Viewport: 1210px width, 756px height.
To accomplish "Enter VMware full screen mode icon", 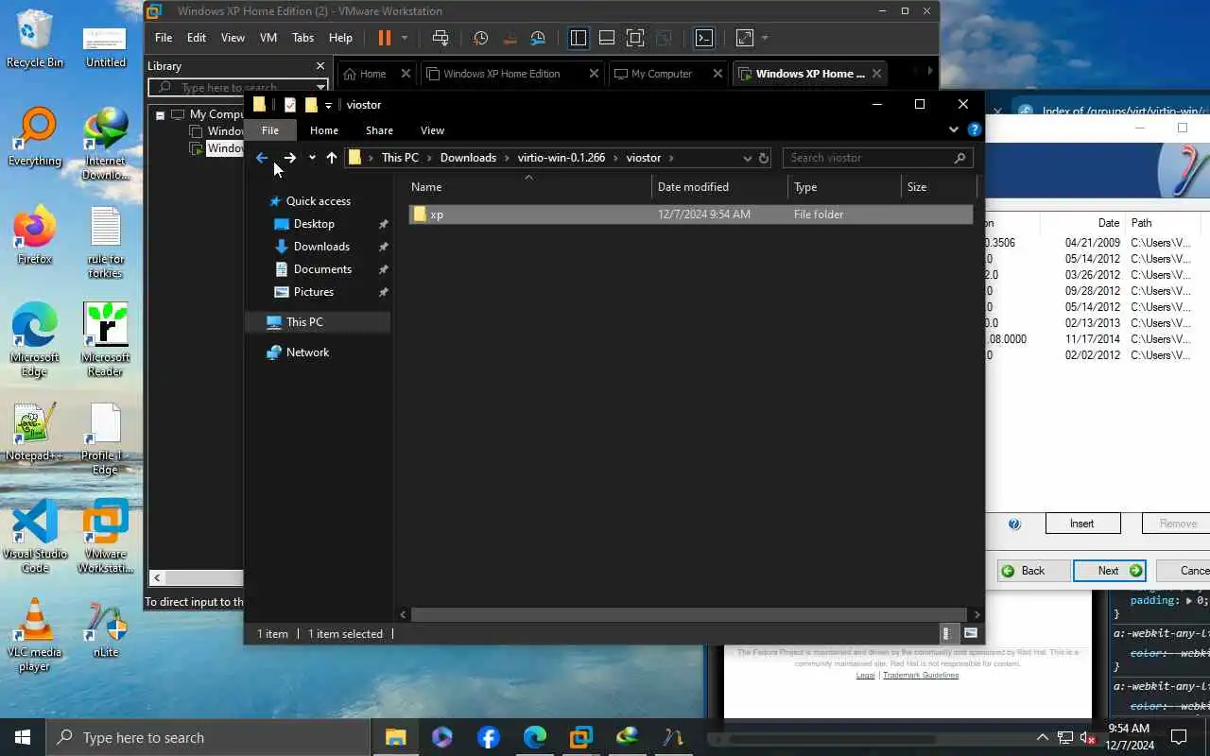I will coord(635,38).
